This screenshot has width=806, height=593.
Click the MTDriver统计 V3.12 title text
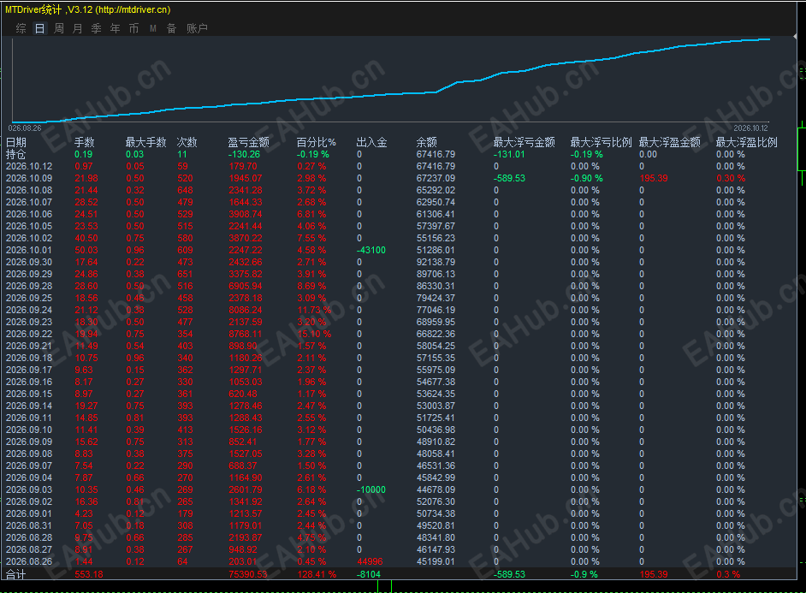(x=87, y=9)
